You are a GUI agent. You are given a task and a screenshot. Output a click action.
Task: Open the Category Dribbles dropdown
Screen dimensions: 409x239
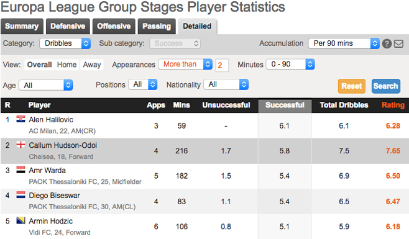(65, 43)
